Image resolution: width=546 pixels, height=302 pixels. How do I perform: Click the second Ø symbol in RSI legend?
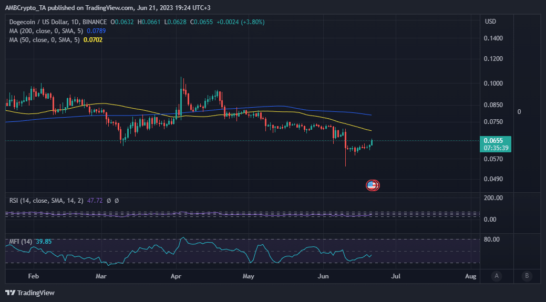(x=117, y=201)
